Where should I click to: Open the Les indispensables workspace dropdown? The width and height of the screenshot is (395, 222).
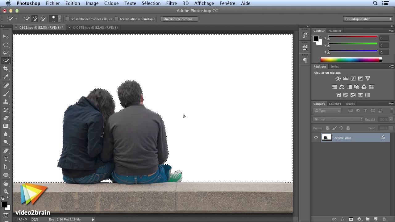368,19
